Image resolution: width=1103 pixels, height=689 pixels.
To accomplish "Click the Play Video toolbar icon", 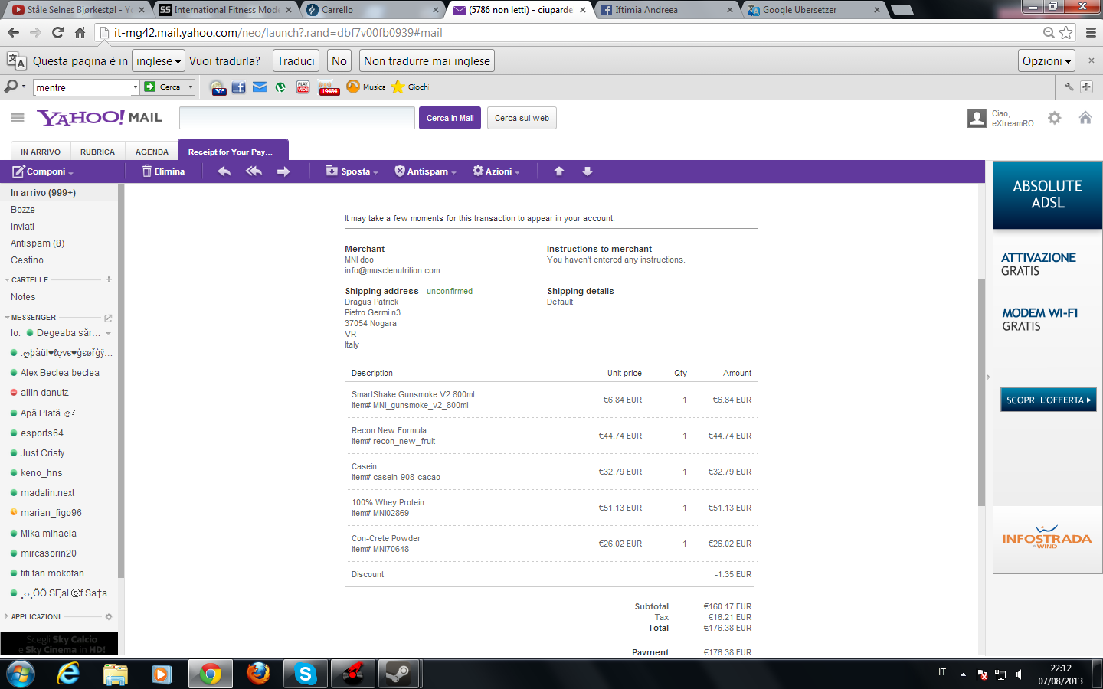I will pos(303,87).
